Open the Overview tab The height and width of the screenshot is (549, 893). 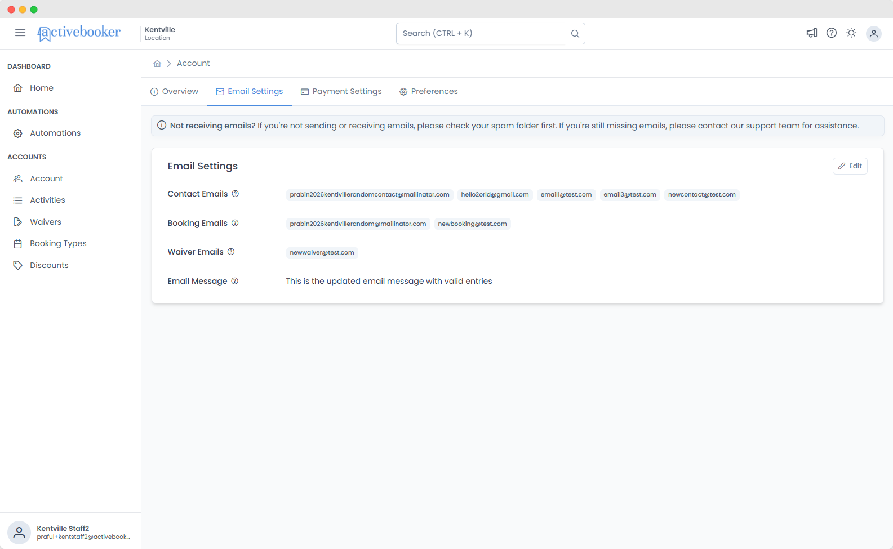point(174,91)
